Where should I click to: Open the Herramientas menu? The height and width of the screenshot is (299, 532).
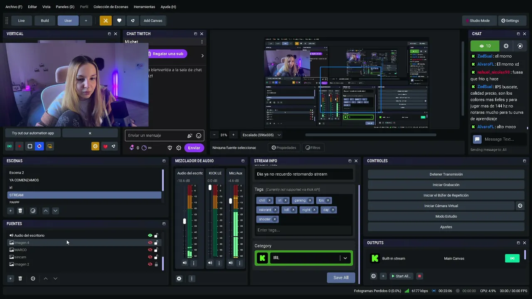(145, 7)
